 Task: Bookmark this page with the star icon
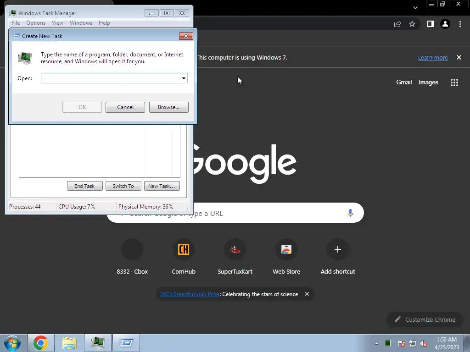click(x=412, y=24)
